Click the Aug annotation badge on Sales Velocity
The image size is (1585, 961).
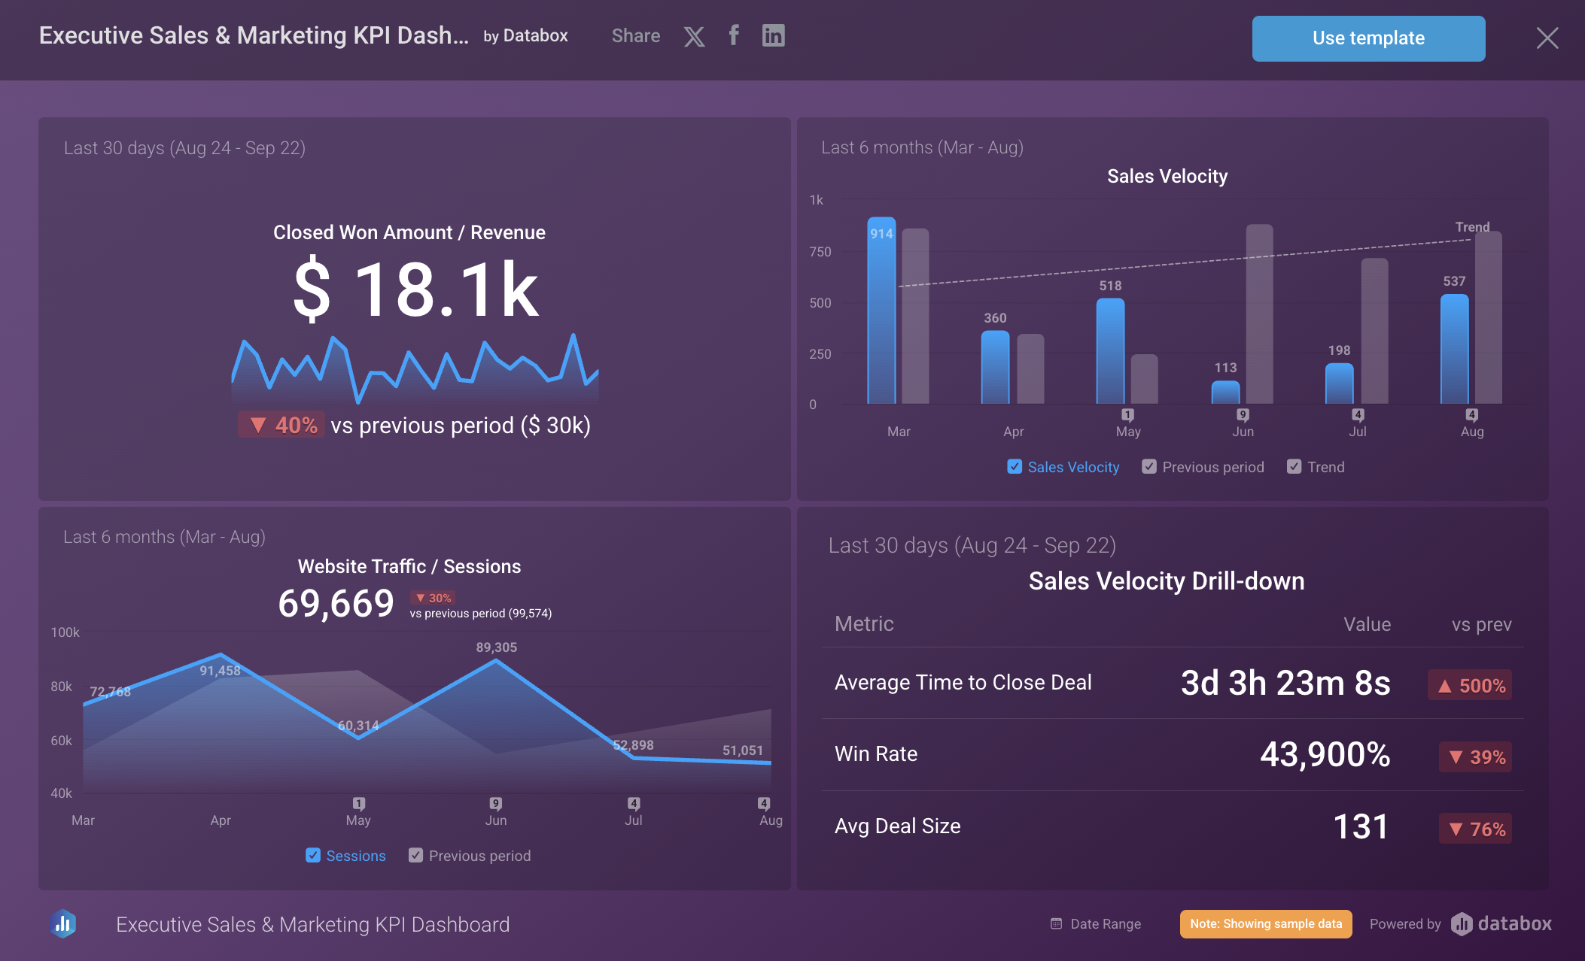pyautogui.click(x=1472, y=414)
